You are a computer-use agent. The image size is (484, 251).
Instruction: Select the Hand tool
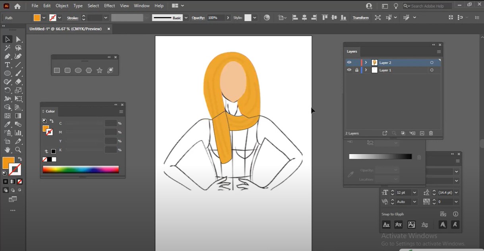7,150
